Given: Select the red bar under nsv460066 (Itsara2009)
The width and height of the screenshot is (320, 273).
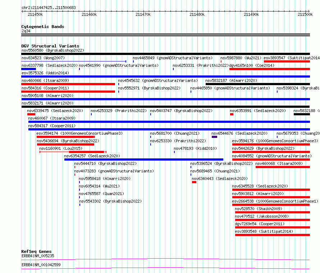Looking at the screenshot, I should click(x=68, y=84).
